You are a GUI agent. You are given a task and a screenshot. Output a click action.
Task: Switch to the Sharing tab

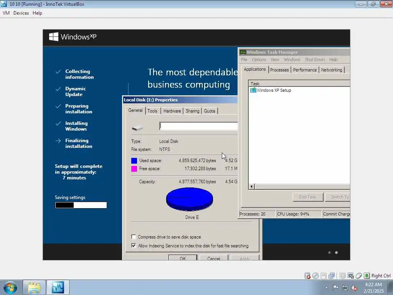tap(193, 111)
